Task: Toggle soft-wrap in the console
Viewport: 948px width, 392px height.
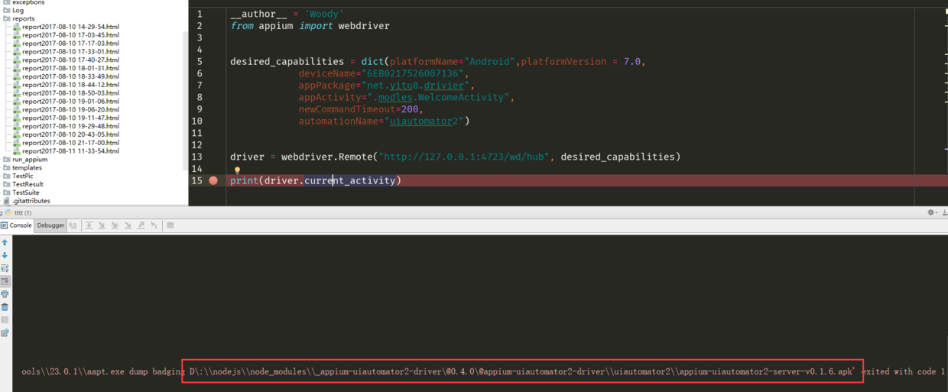Action: pyautogui.click(x=5, y=268)
